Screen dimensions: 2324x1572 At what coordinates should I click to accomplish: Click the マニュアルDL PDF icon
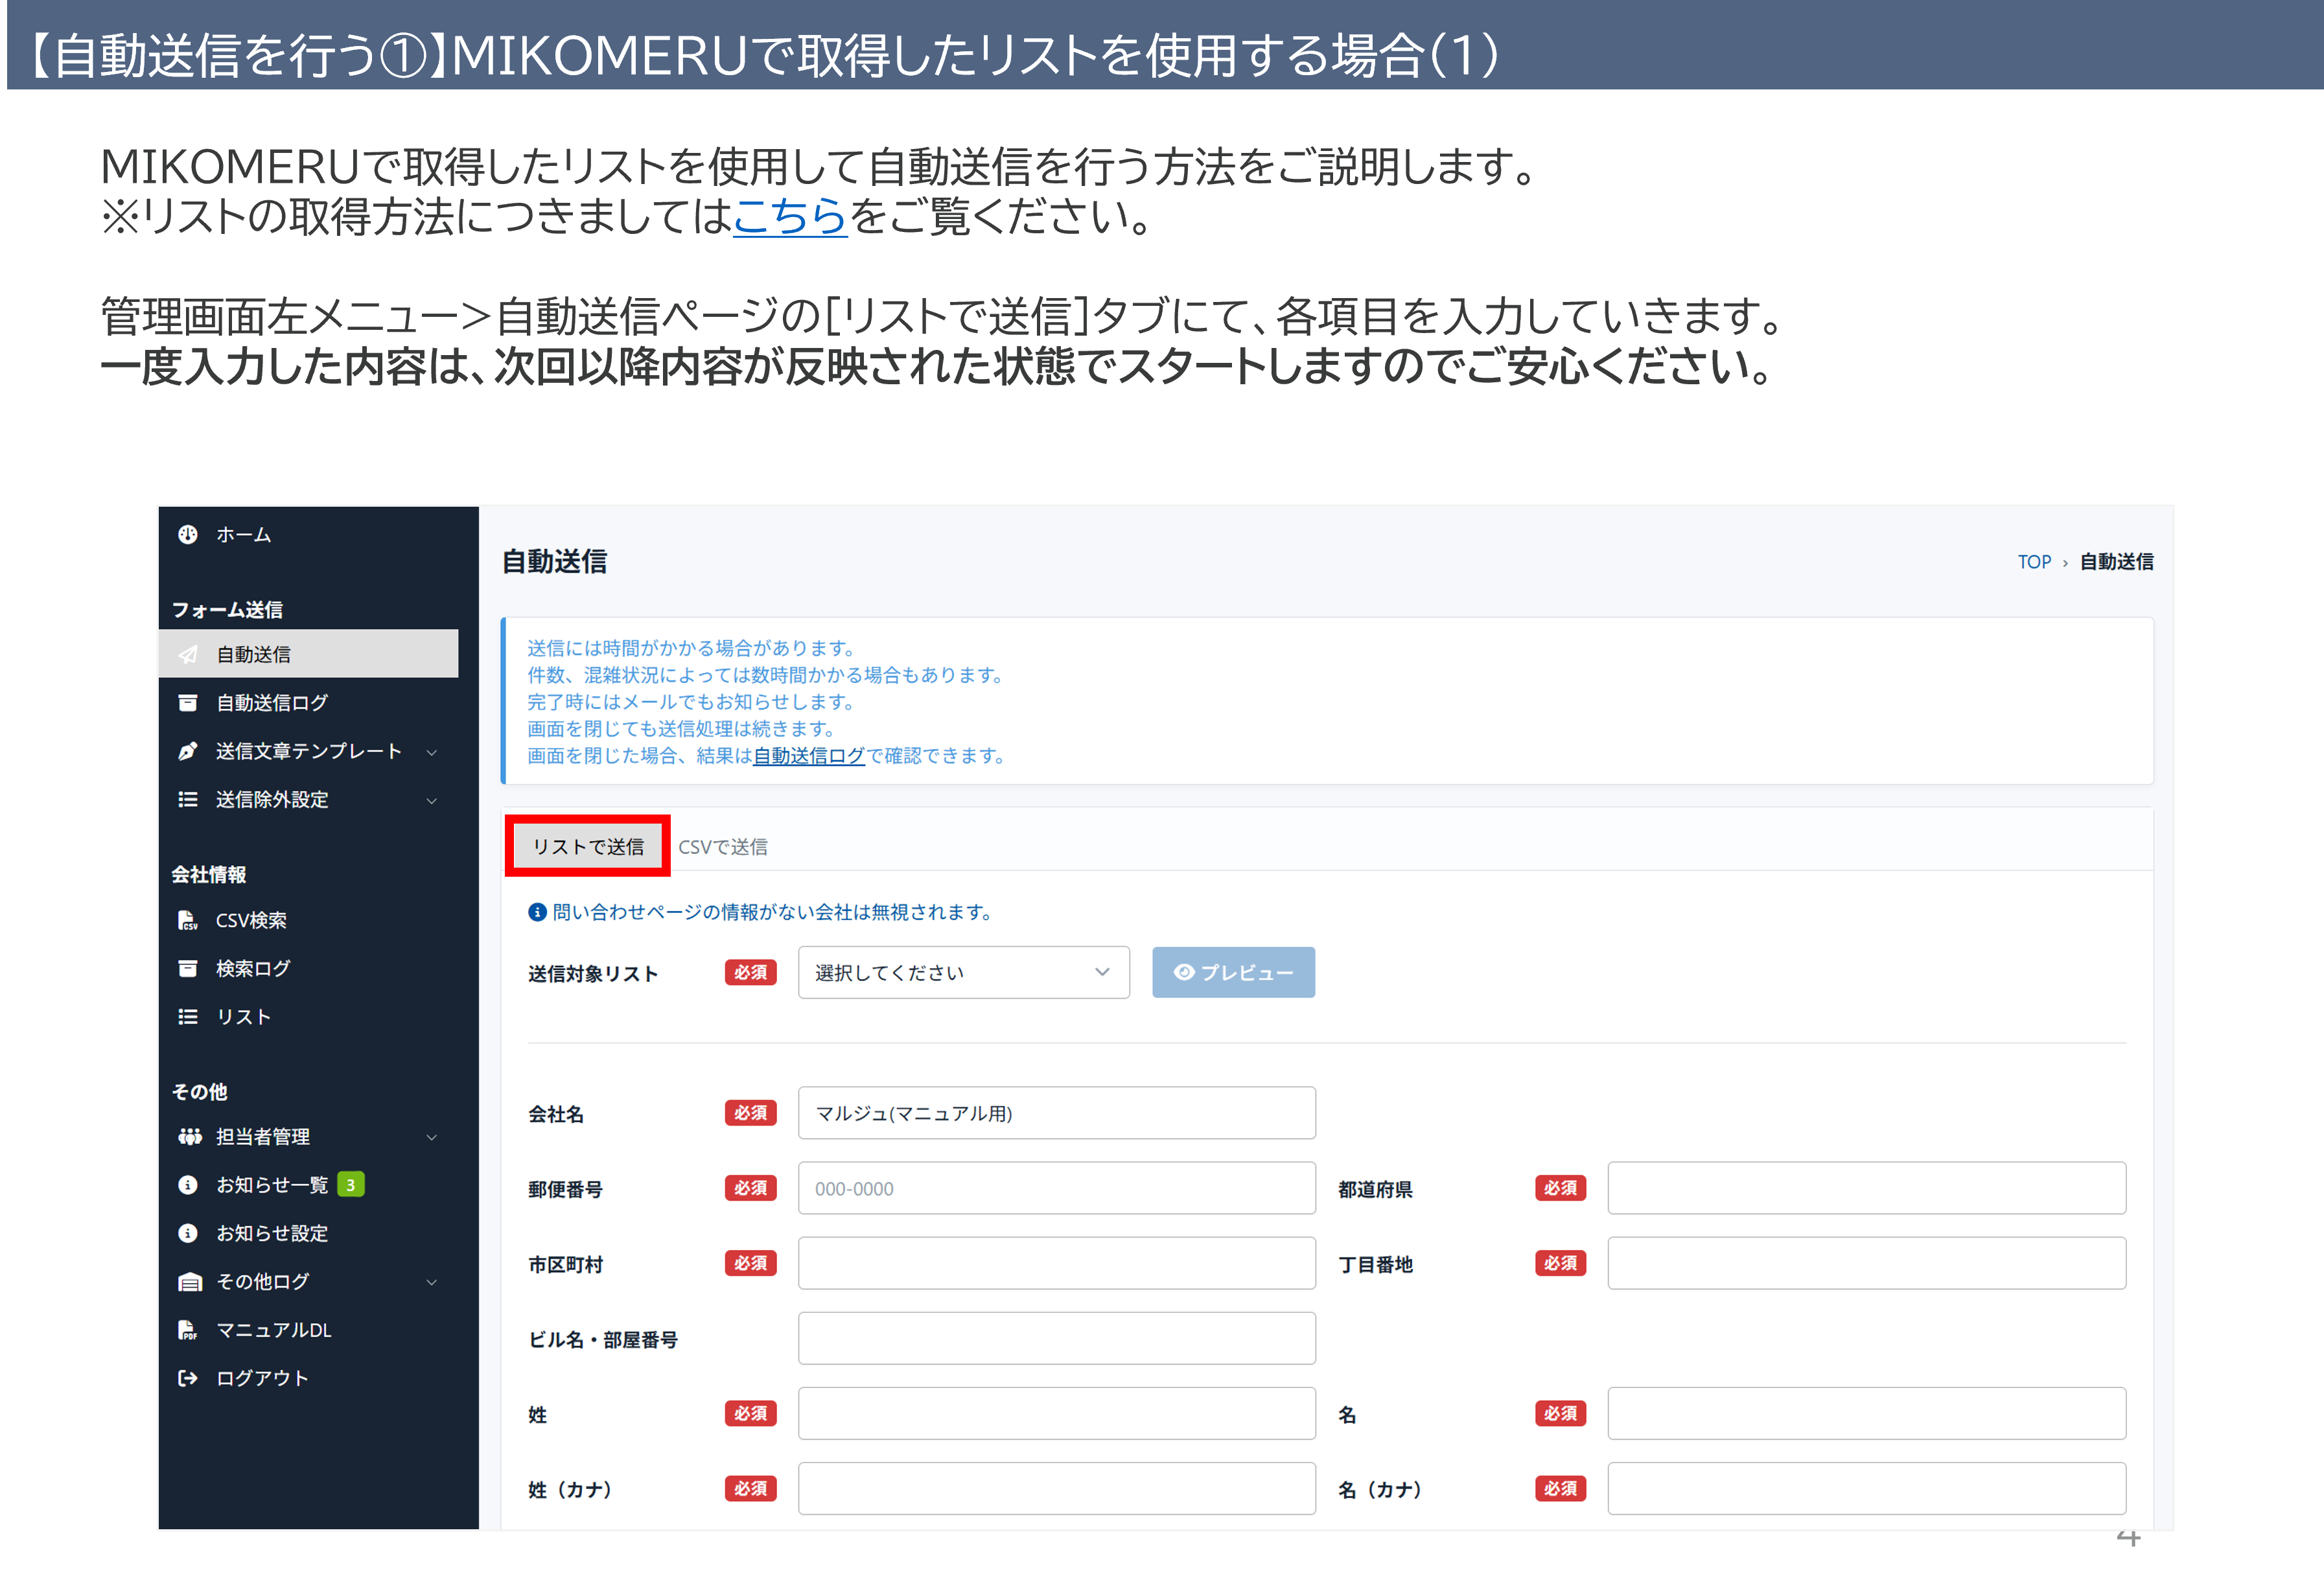point(188,1329)
